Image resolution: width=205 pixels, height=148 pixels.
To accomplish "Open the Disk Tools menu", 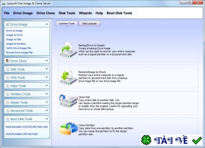I will 67,13.
